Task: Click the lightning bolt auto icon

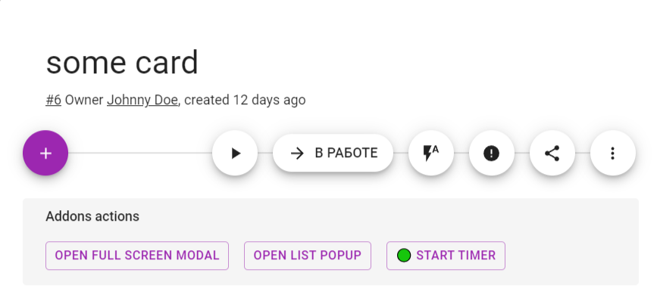Action: coord(431,154)
